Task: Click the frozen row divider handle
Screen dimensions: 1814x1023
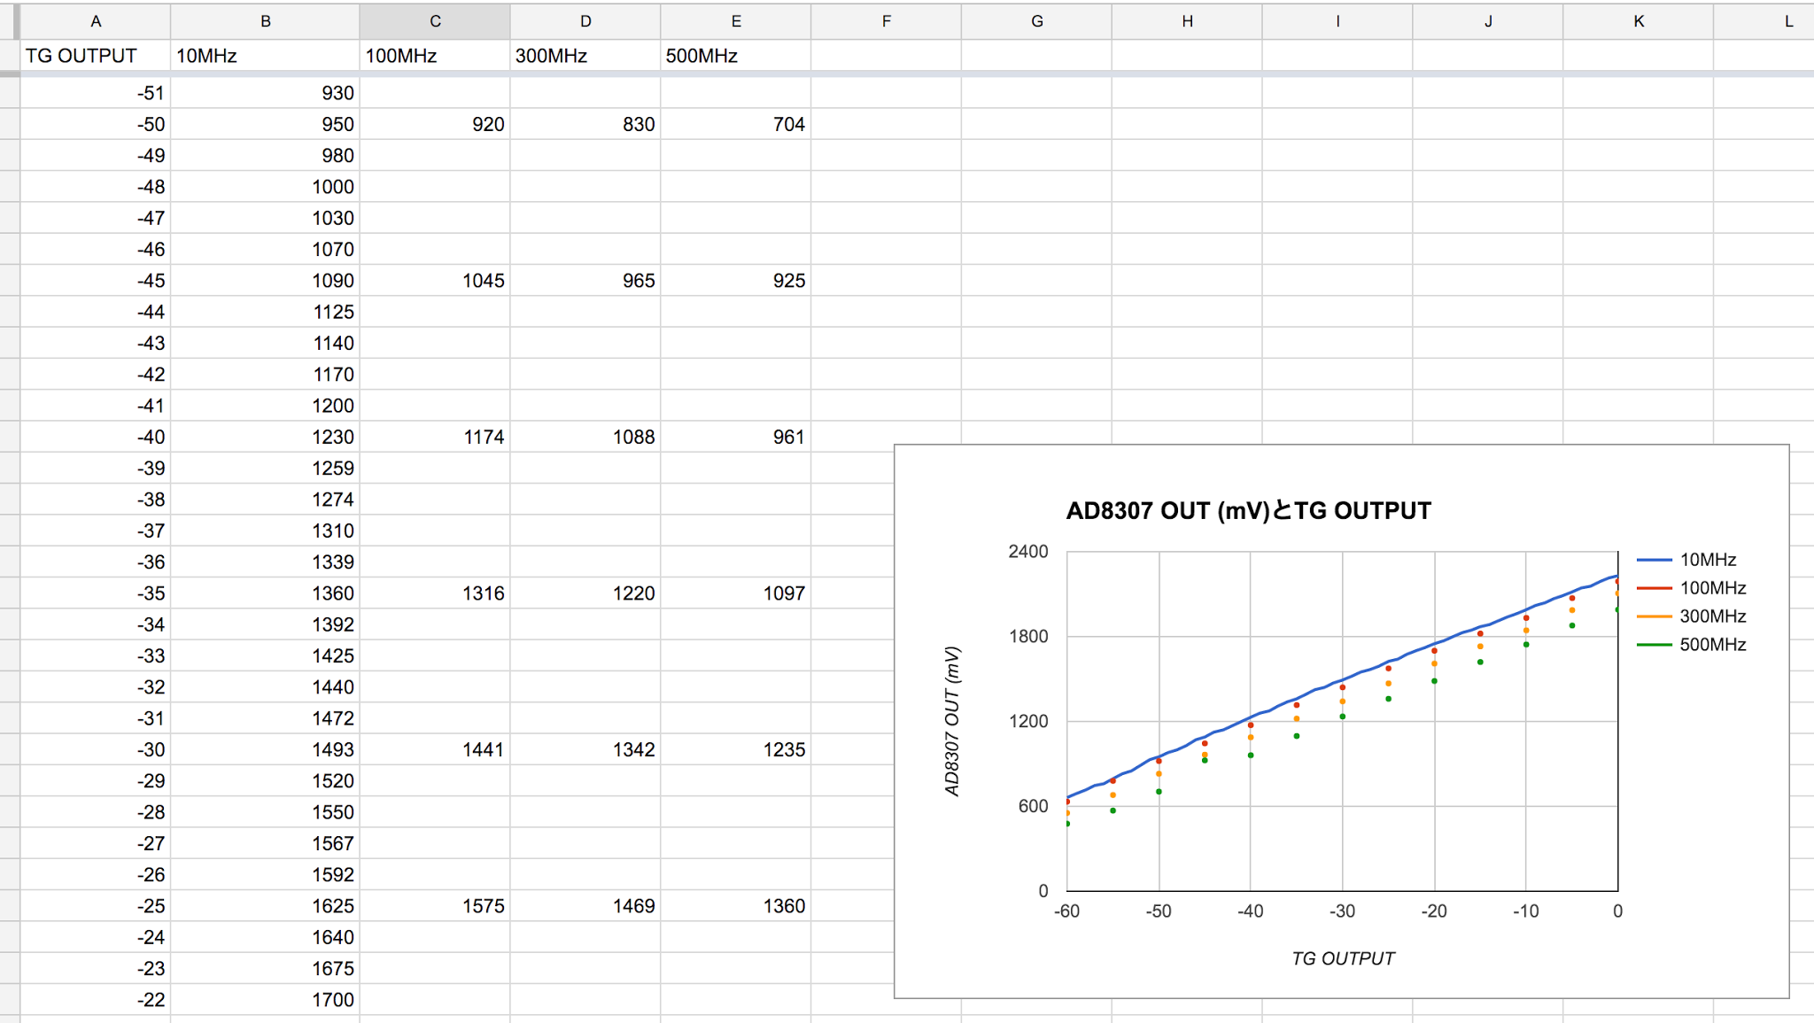Action: (10, 74)
